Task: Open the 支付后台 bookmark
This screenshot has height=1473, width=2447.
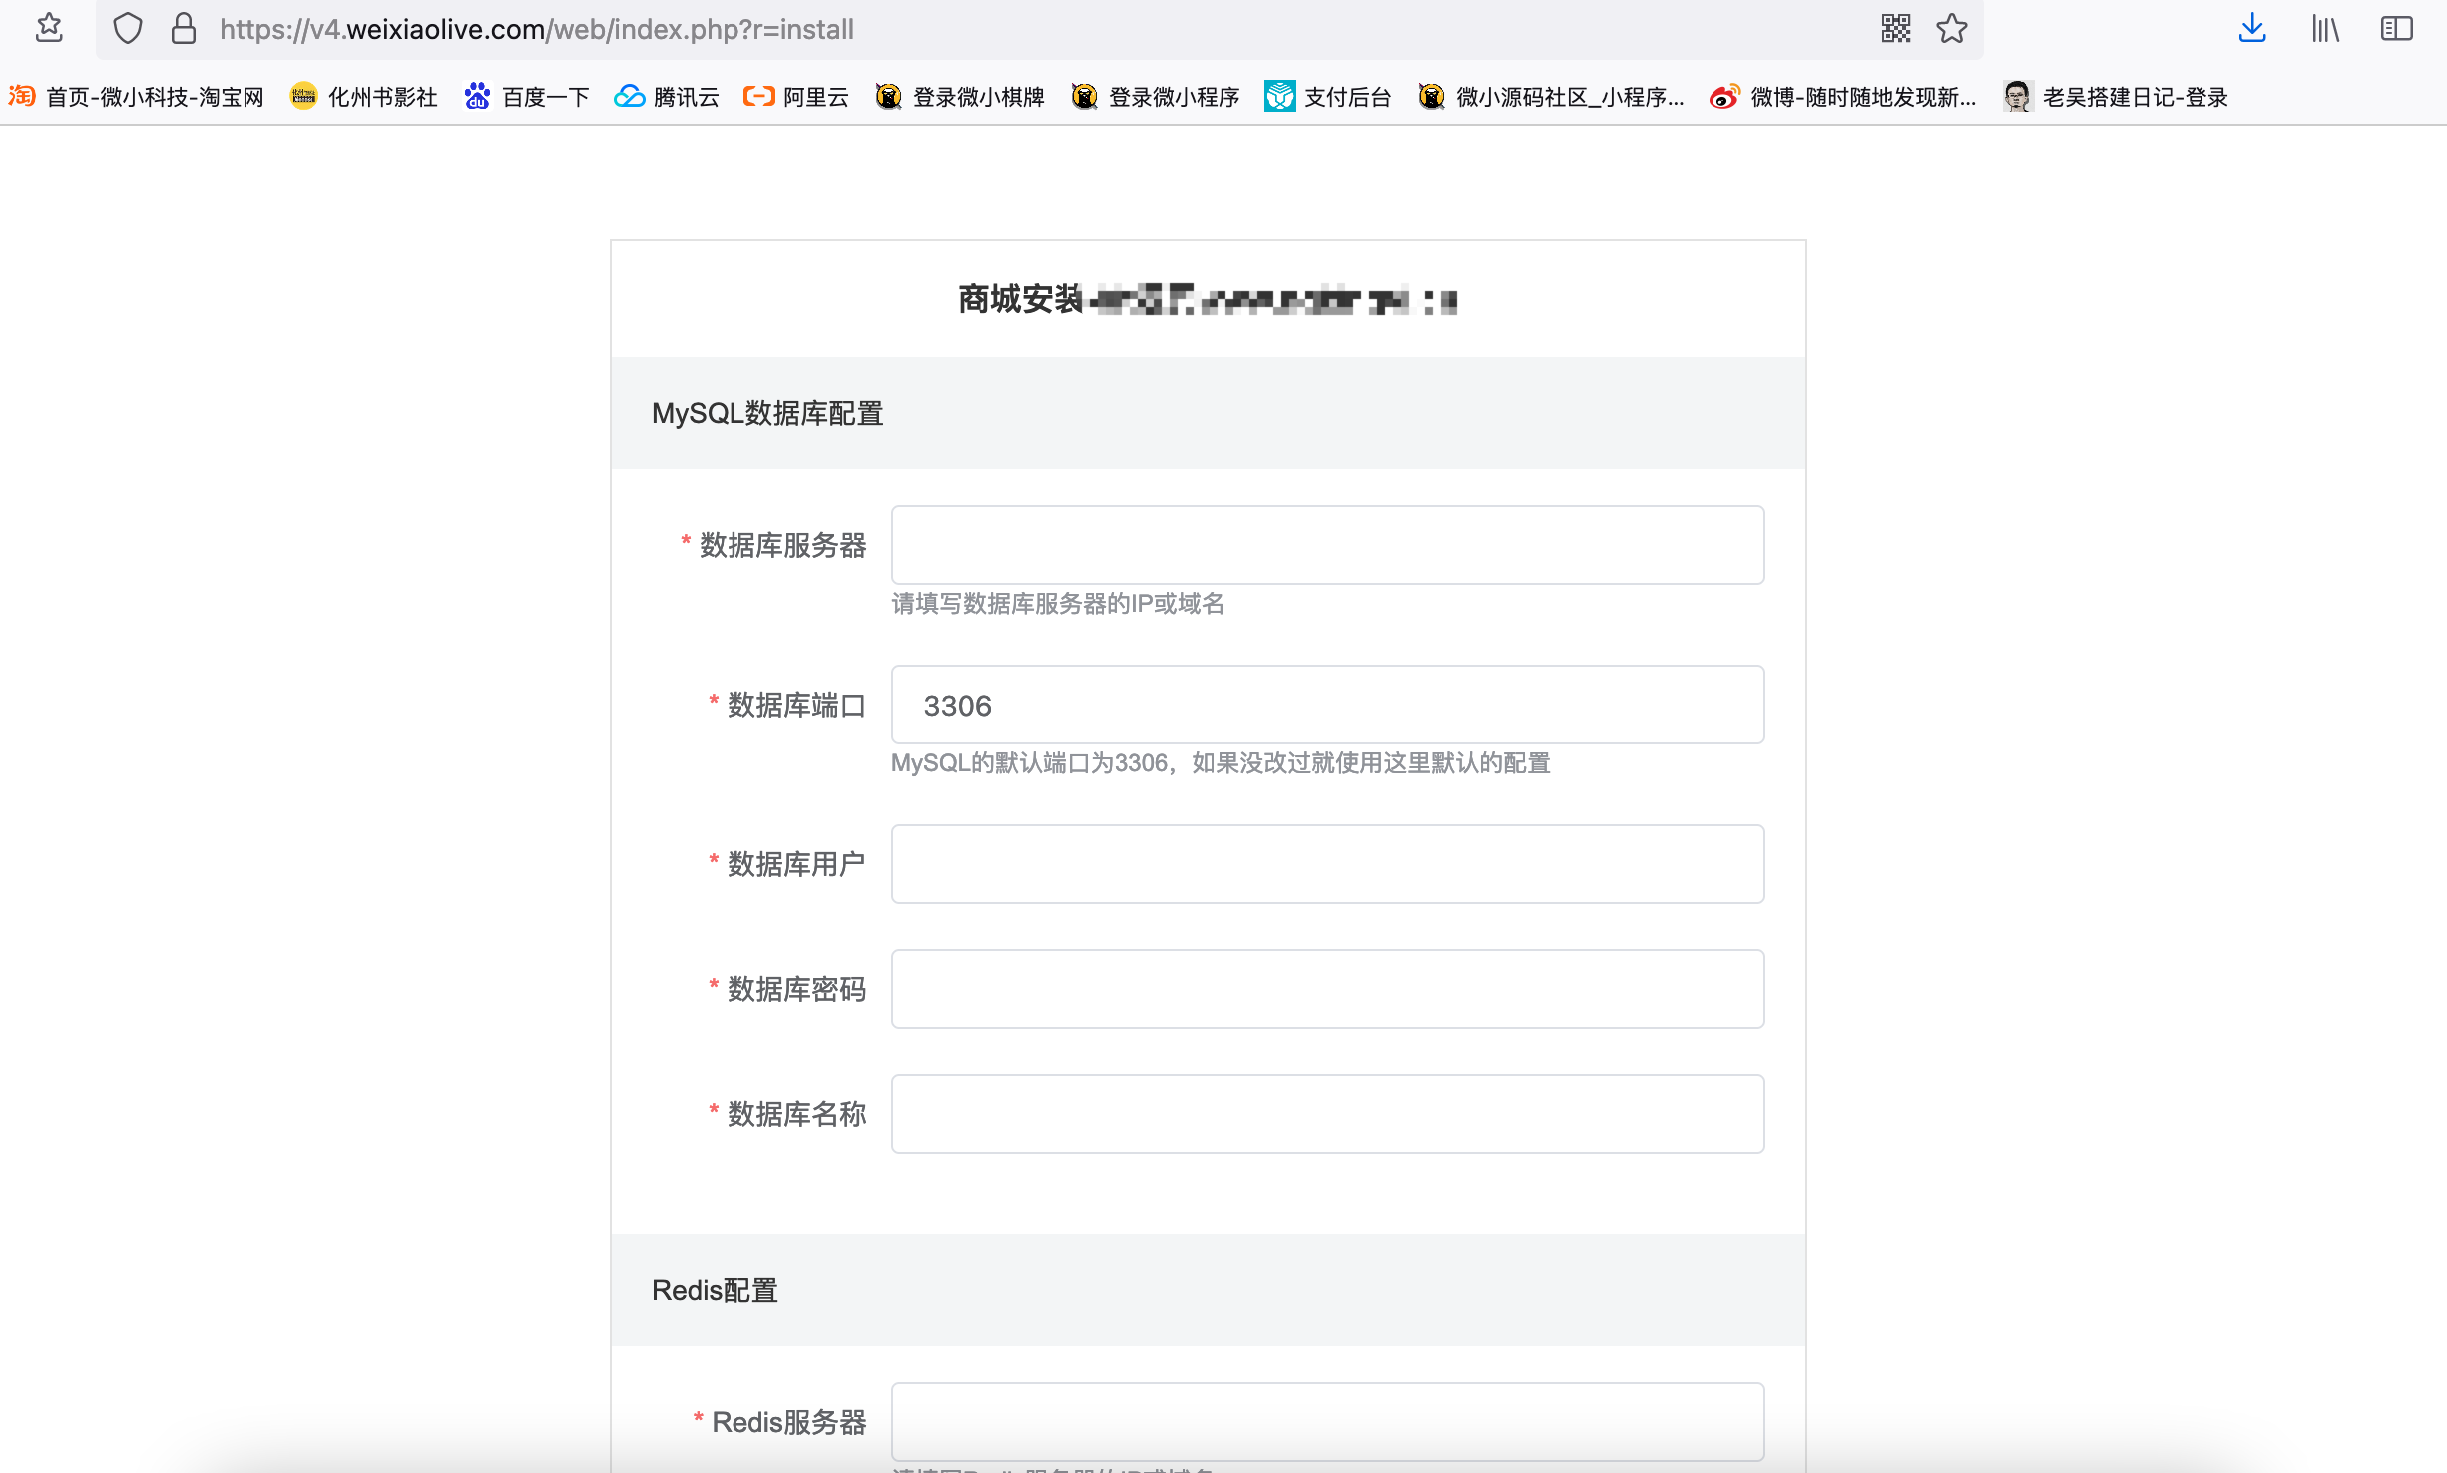Action: coord(1327,97)
